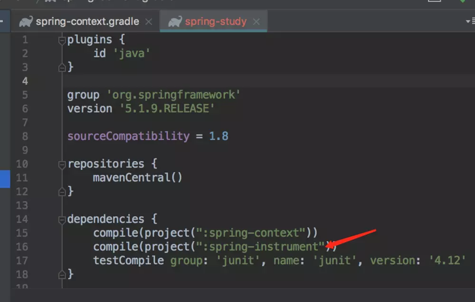Click Gradle elephant icon on spring-study tab

tap(175, 21)
